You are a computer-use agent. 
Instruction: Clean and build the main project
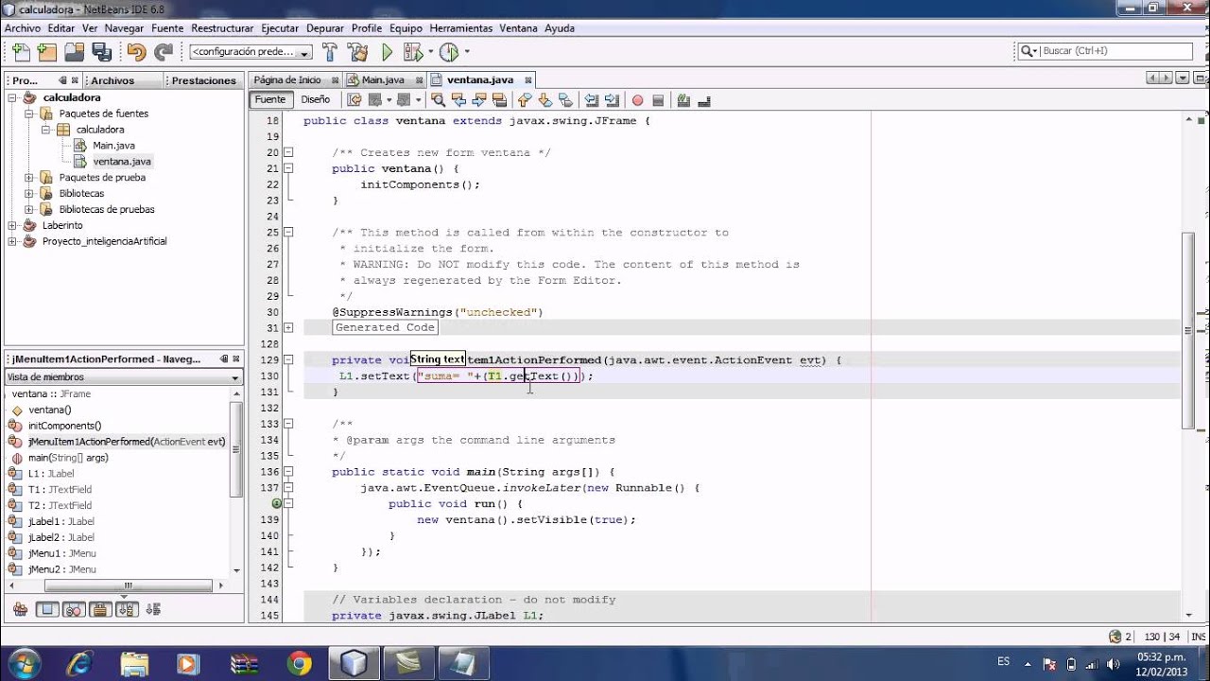coord(357,52)
